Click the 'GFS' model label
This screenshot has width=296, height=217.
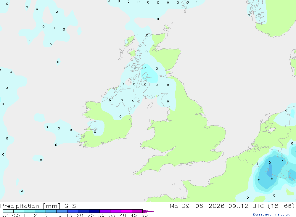70,206
